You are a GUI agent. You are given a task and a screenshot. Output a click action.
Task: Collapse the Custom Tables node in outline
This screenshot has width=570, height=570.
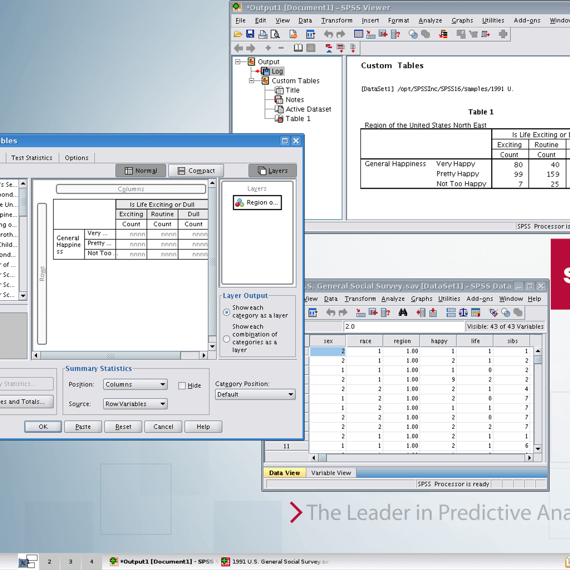coord(252,81)
